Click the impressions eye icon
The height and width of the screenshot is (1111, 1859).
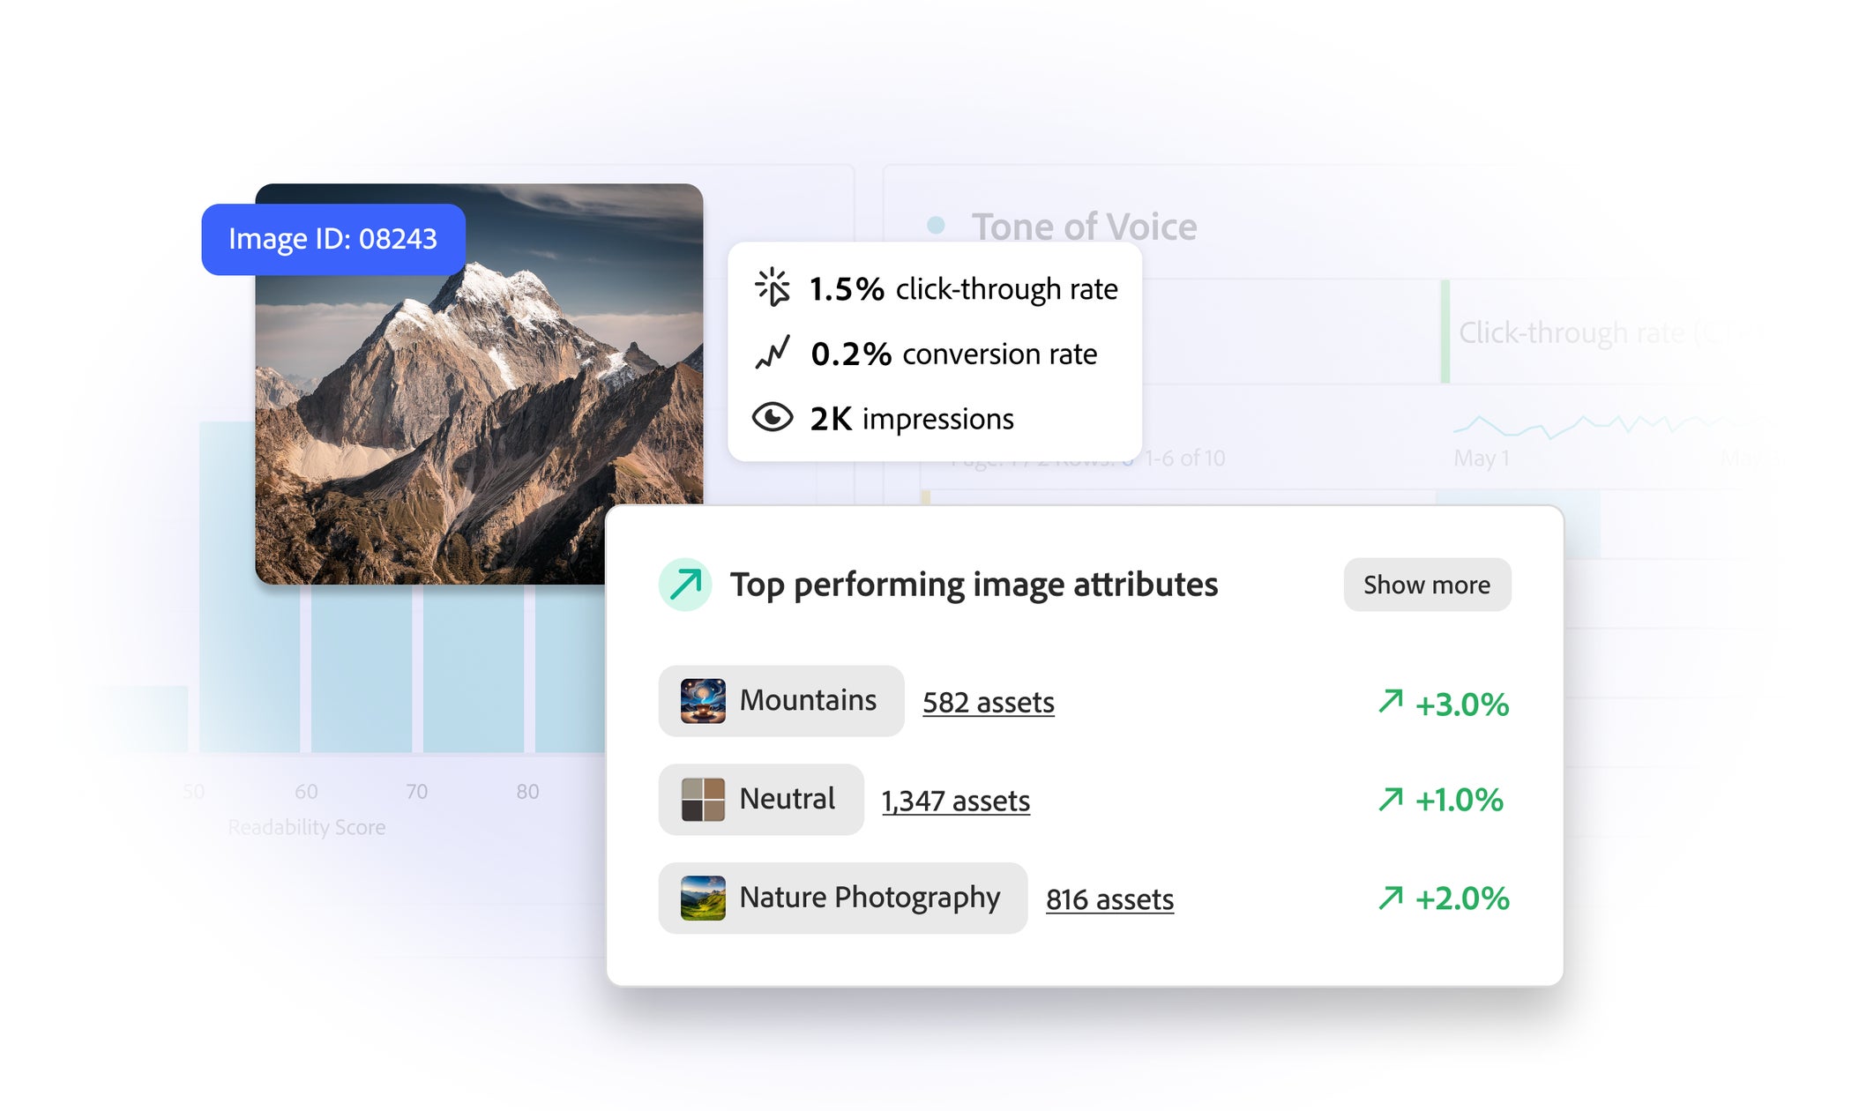(773, 417)
